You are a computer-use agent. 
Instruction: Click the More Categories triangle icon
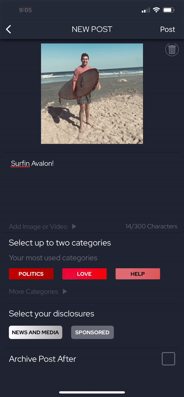click(65, 291)
